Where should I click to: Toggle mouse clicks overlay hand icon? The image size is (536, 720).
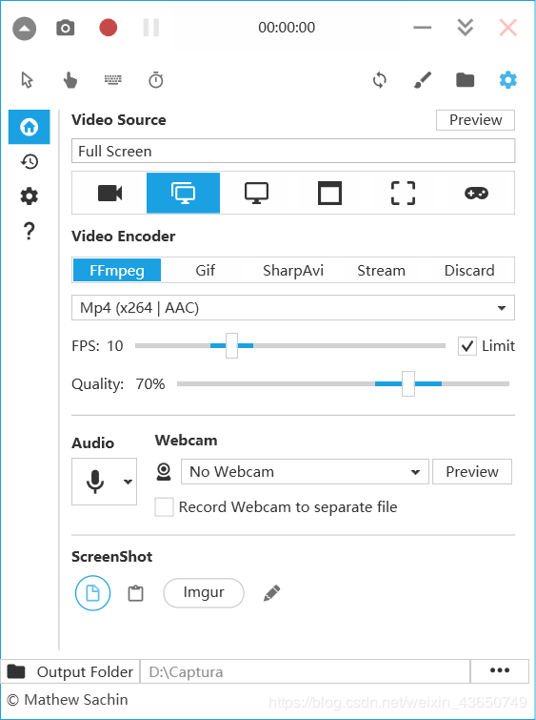pyautogui.click(x=69, y=80)
